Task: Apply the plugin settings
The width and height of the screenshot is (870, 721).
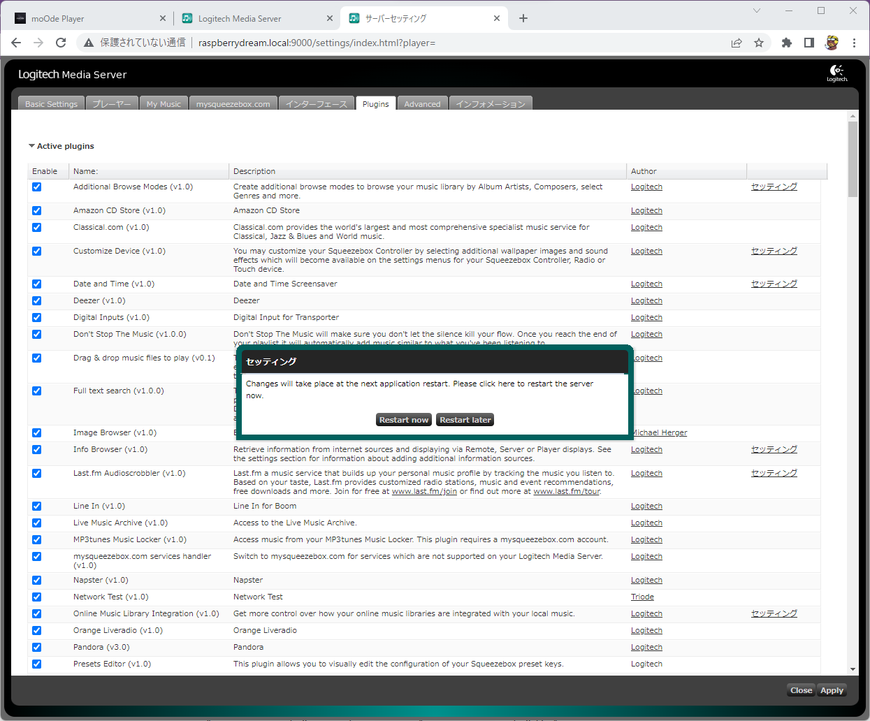Action: pos(832,690)
